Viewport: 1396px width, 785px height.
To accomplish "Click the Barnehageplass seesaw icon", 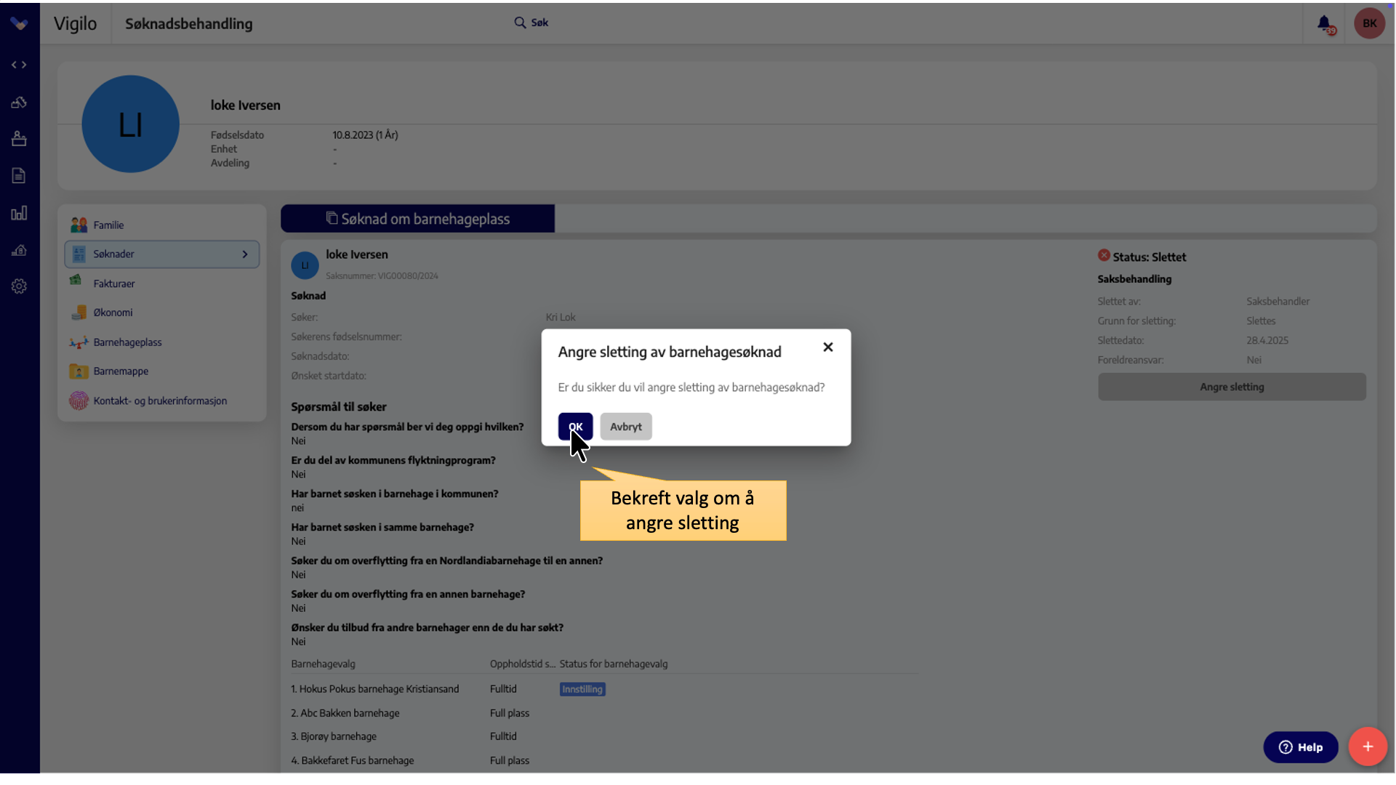I will click(79, 342).
